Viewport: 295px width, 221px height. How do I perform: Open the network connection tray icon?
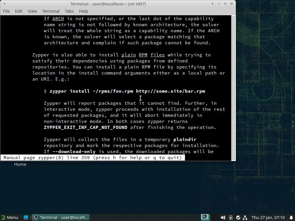click(245, 218)
